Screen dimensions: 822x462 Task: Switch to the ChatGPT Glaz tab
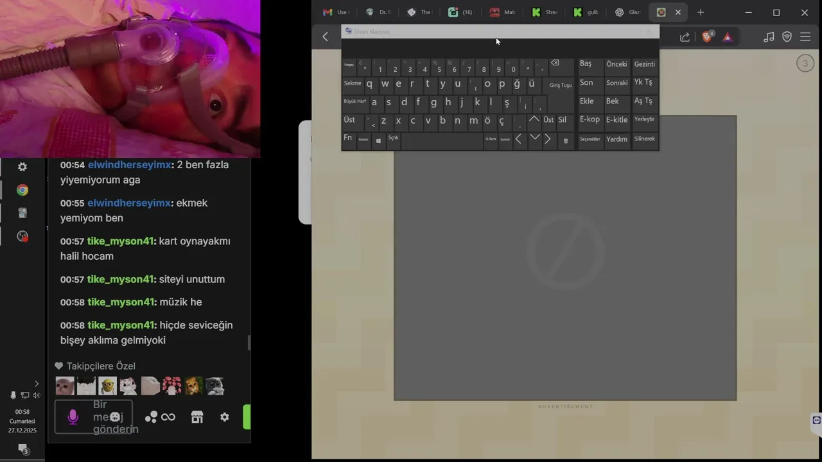point(627,12)
